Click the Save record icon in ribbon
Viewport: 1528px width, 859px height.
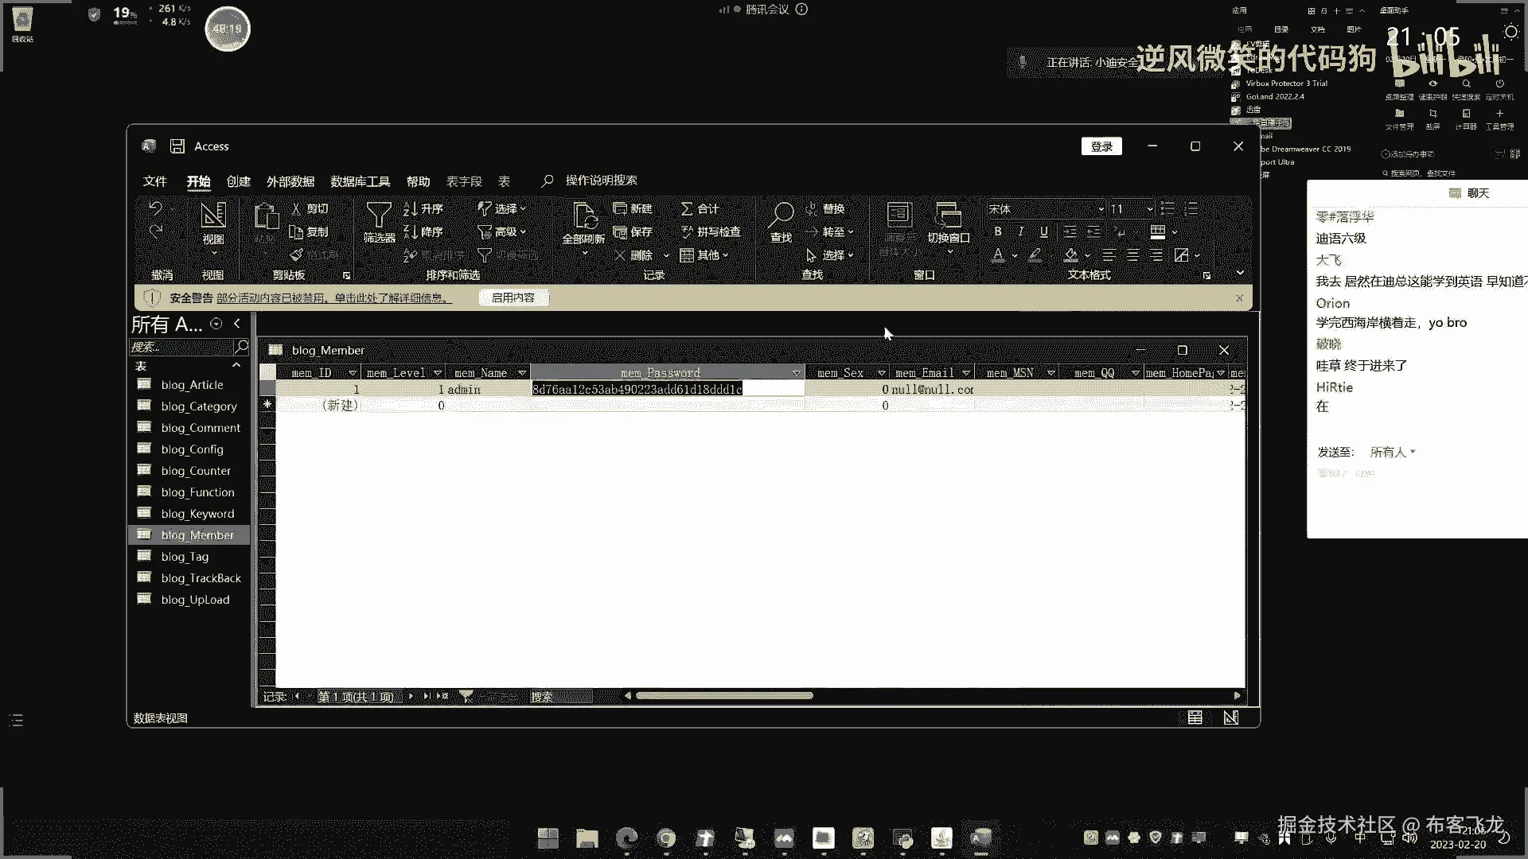point(621,232)
